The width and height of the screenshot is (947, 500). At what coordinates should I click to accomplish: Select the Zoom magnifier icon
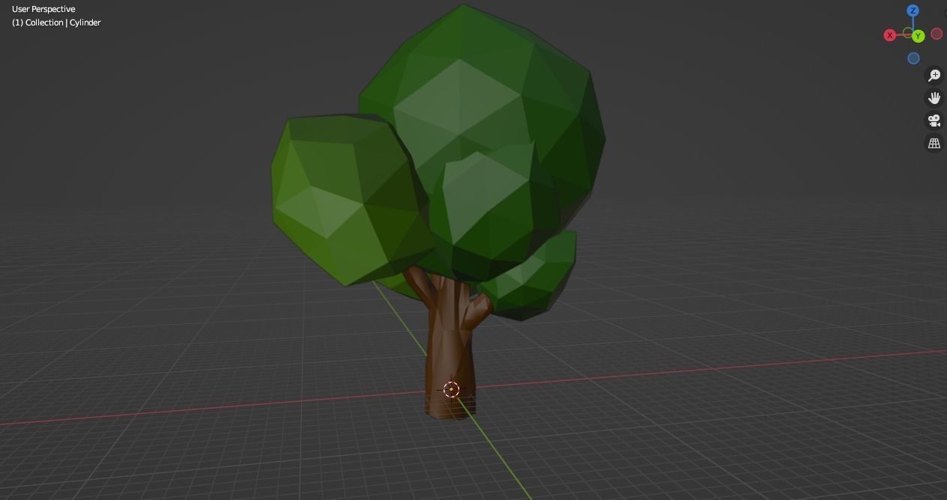(x=934, y=75)
